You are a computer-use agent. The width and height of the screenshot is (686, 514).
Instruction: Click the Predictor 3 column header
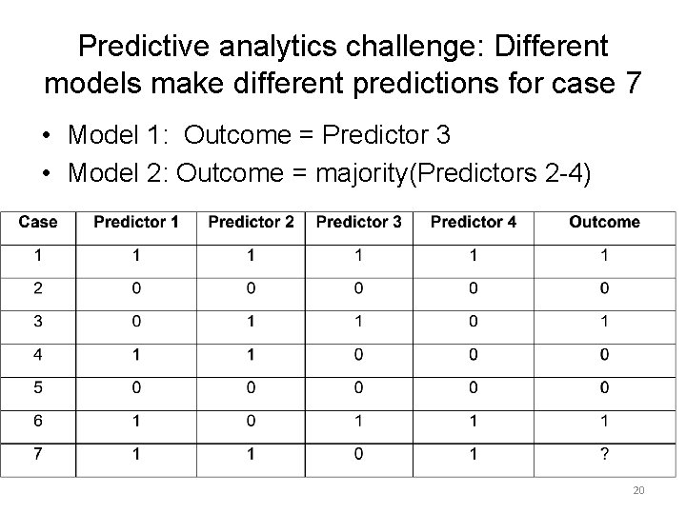358,223
